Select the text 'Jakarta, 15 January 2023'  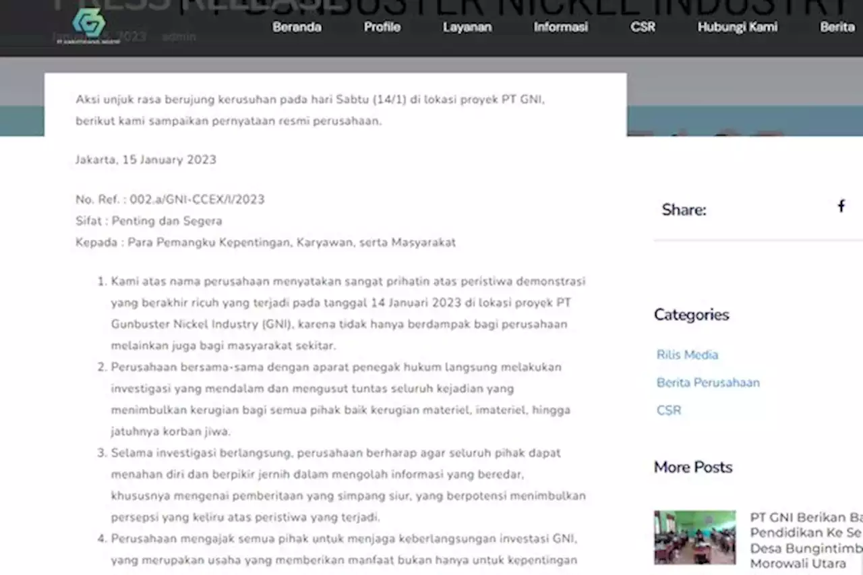pos(146,160)
